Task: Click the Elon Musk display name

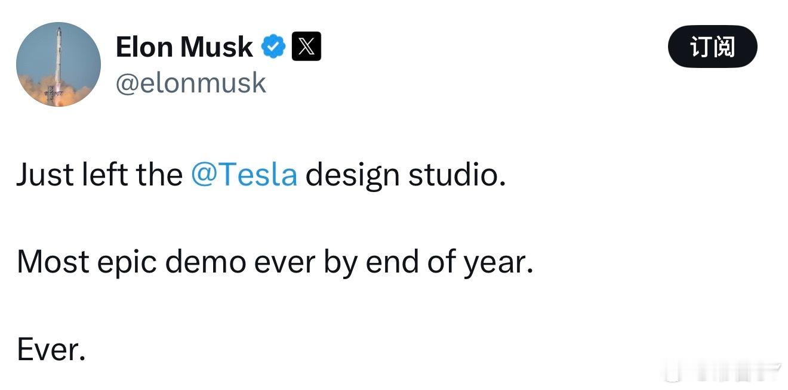Action: tap(184, 47)
